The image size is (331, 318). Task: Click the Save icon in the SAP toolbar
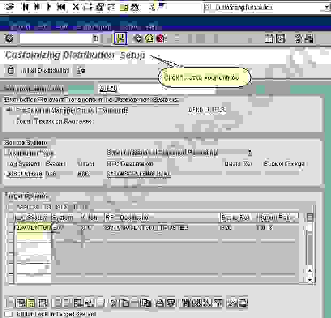coord(120,38)
